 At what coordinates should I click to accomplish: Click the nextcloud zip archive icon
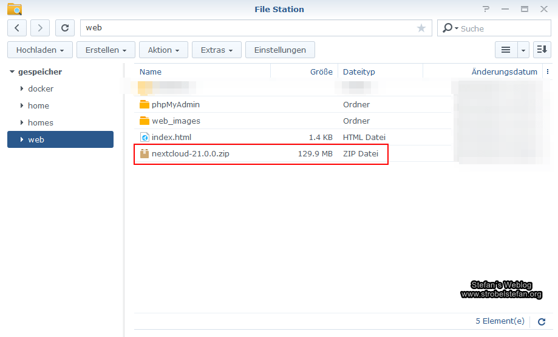144,153
